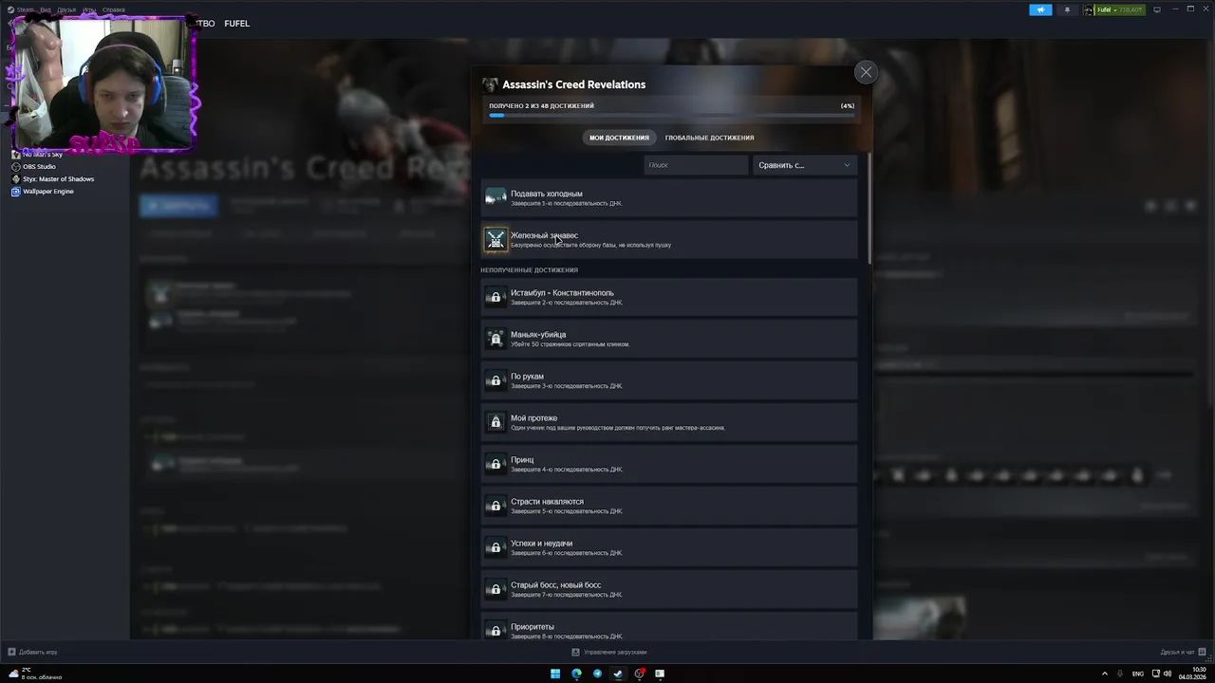Screen dimensions: 1215x683
Task: Click the locked Приоритеты icon
Action: 495,630
